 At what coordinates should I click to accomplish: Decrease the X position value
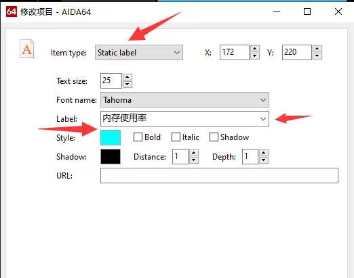(x=255, y=56)
